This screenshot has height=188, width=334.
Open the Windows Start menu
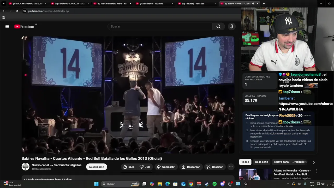(x=96, y=184)
